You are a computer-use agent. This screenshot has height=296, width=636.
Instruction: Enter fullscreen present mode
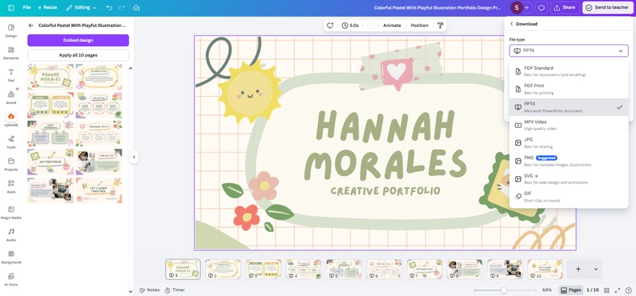click(x=618, y=290)
